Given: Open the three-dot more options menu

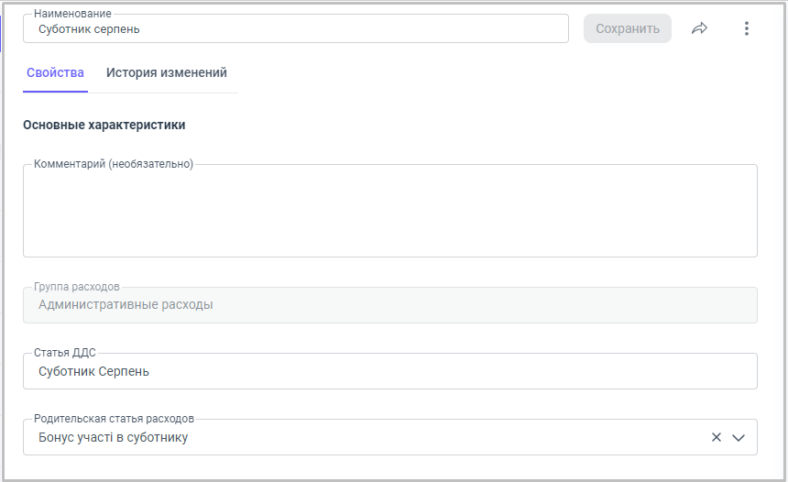Looking at the screenshot, I should [746, 28].
